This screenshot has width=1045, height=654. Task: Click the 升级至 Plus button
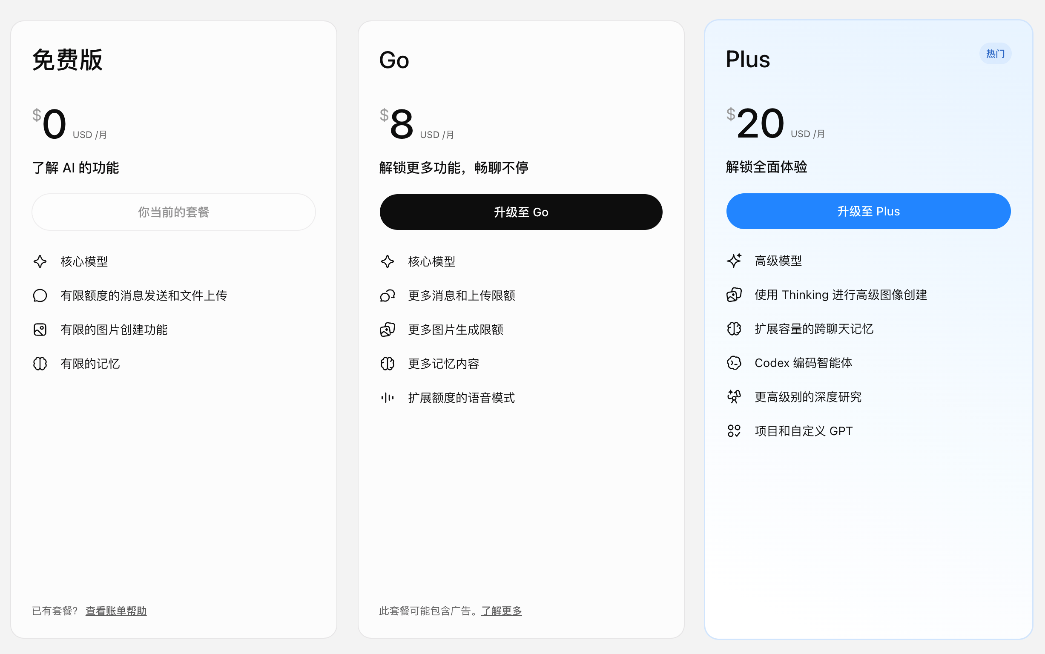(x=868, y=211)
